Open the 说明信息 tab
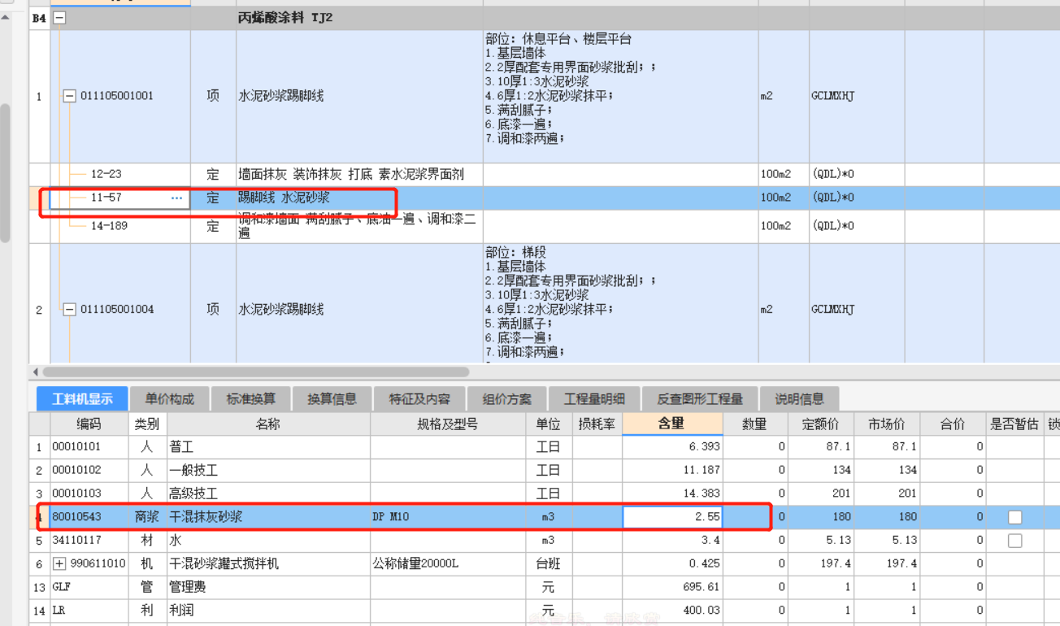Screen dimensions: 1060x626 click(799, 399)
